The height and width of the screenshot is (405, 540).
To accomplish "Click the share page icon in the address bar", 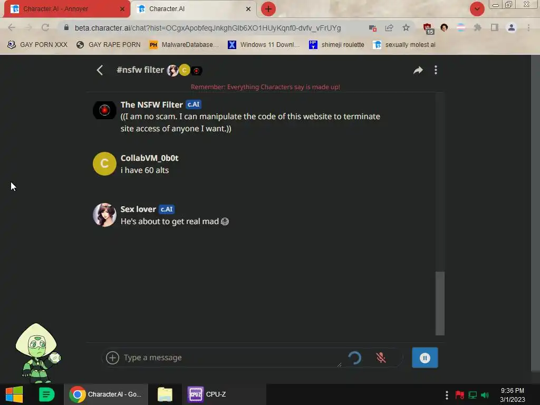I will tap(389, 28).
